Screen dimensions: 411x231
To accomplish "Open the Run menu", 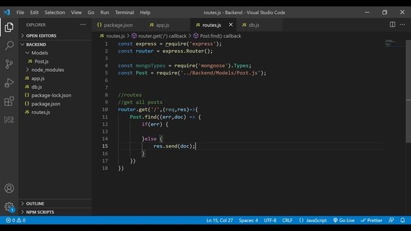I will (x=105, y=12).
